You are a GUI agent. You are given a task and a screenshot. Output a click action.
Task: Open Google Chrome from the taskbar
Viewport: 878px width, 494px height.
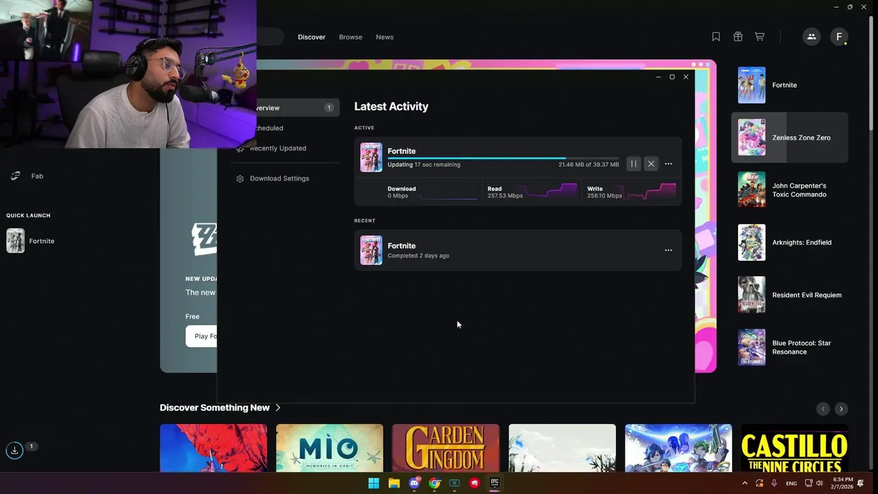coord(434,483)
